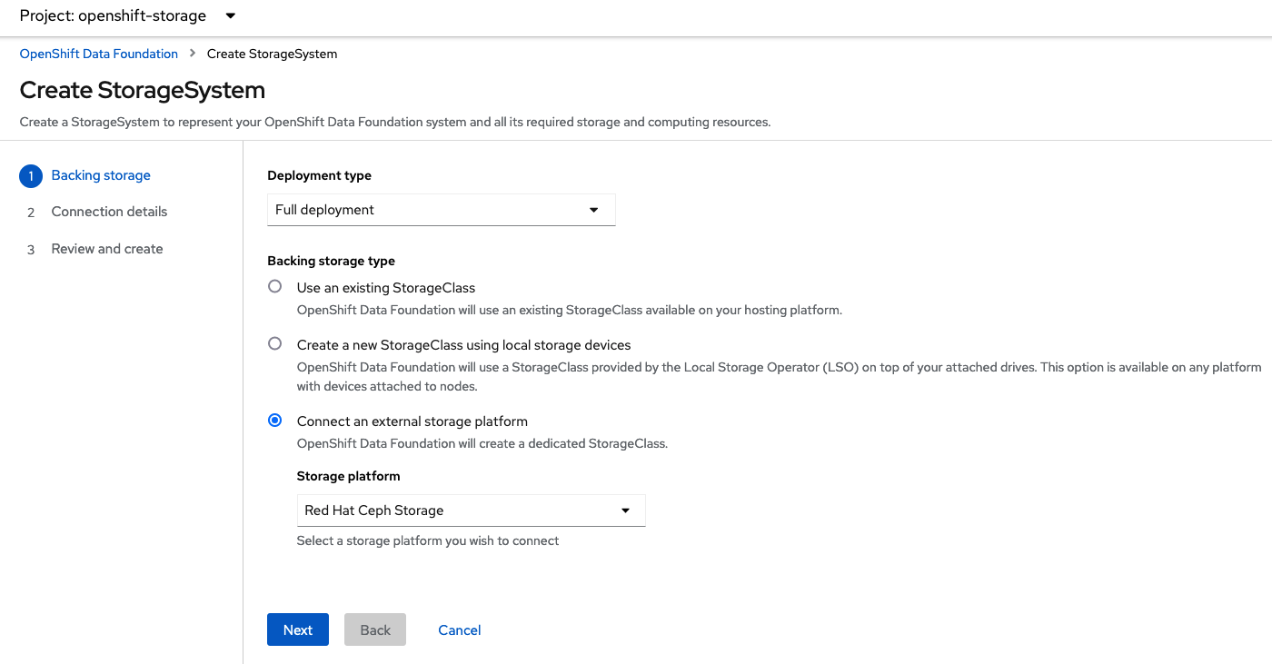
Task: Cancel the StorageSystem creation
Action: pyautogui.click(x=460, y=629)
